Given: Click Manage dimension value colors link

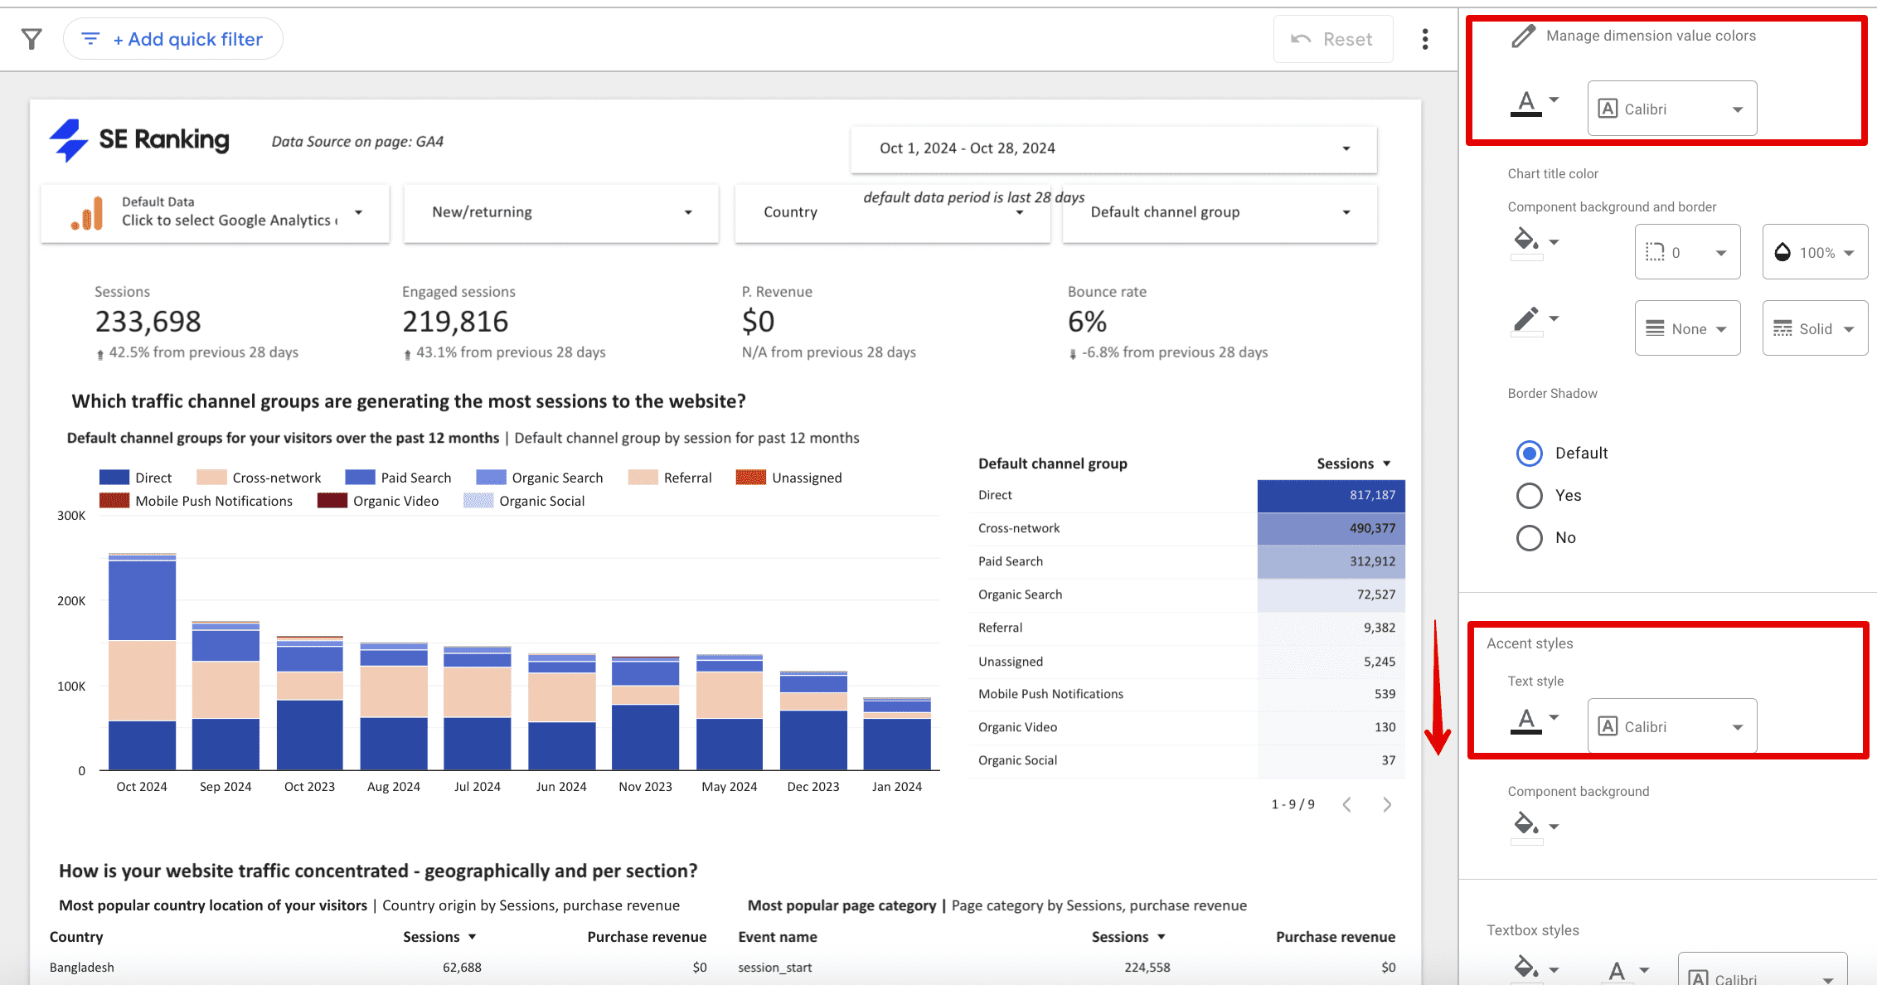Looking at the screenshot, I should [x=1651, y=36].
